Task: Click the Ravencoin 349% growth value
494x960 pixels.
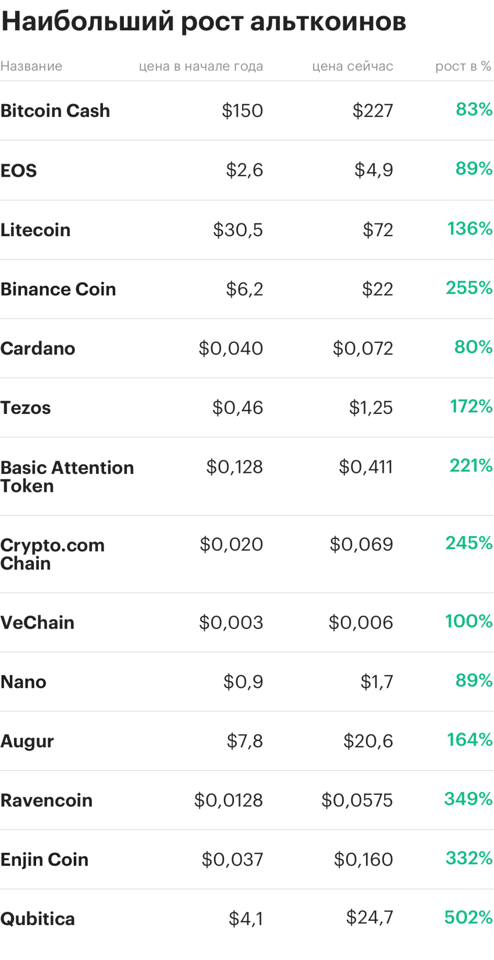Action: point(468,799)
